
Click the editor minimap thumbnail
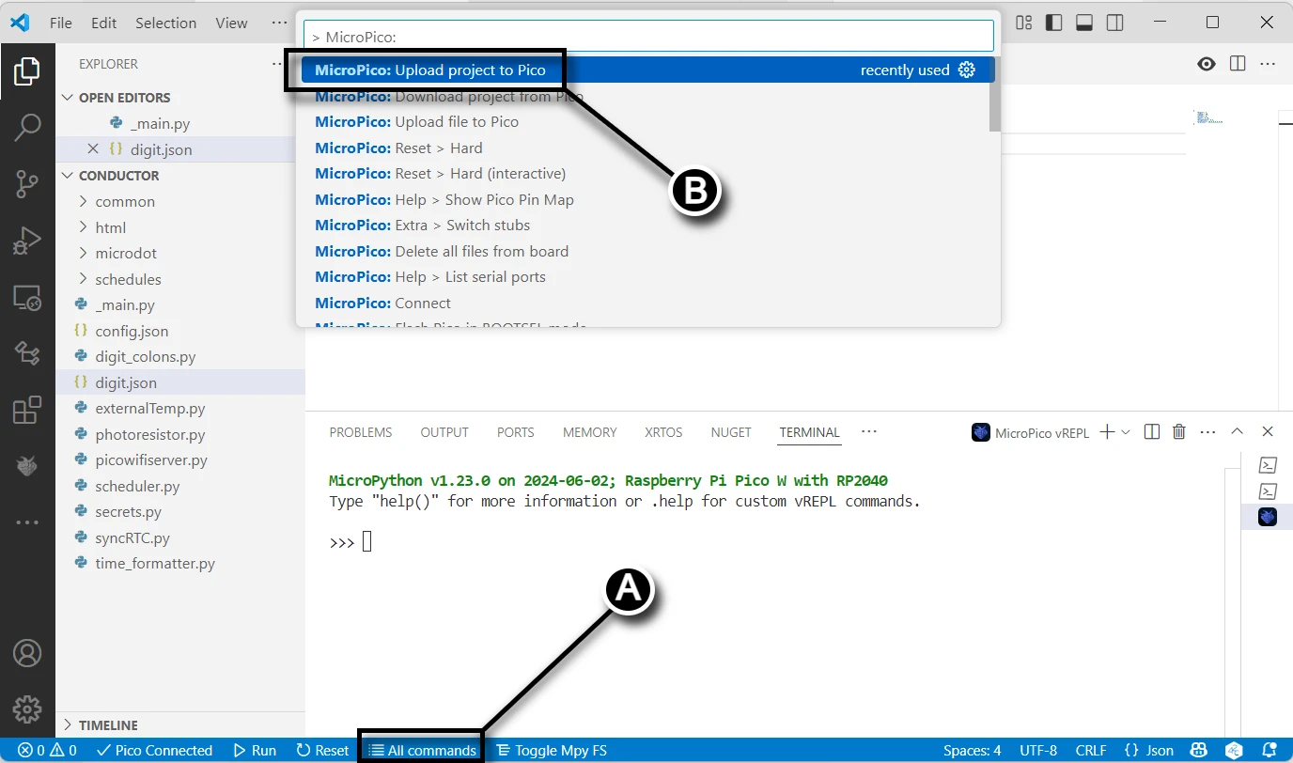(x=1209, y=117)
